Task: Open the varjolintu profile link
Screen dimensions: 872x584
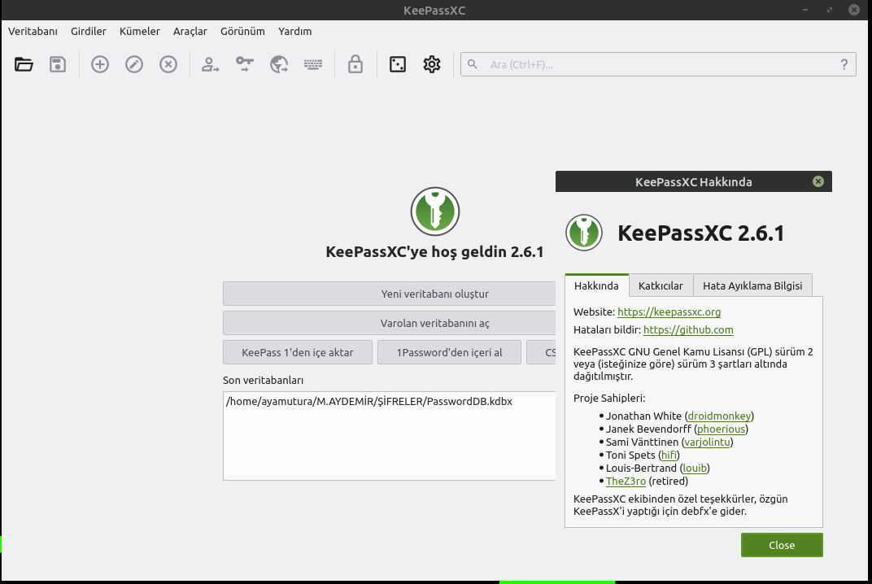Action: (708, 442)
